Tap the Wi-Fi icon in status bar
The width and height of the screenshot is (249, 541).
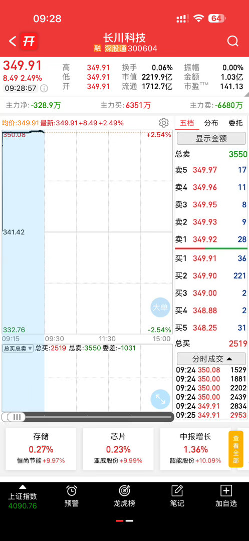coord(198,19)
